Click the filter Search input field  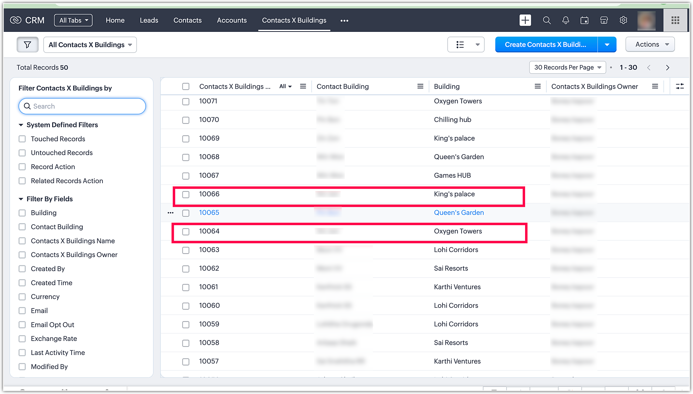click(82, 106)
